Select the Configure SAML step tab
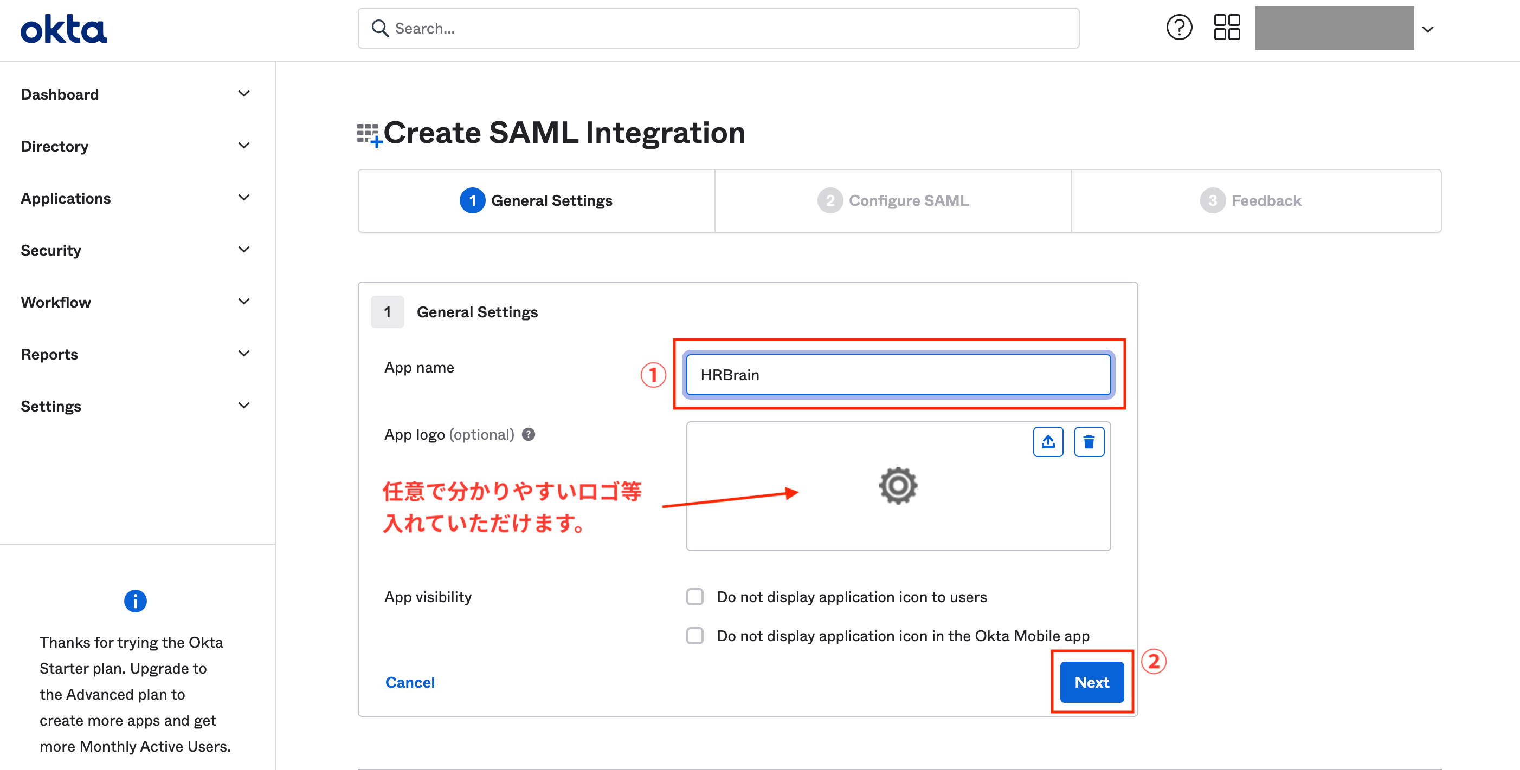Viewport: 1520px width, 770px height. [893, 200]
